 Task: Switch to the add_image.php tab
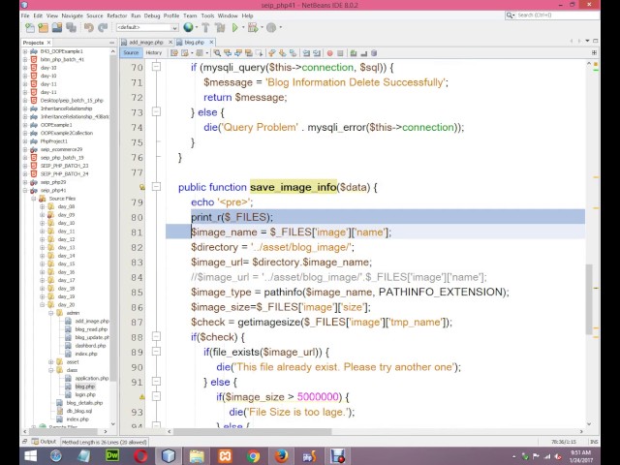(146, 42)
